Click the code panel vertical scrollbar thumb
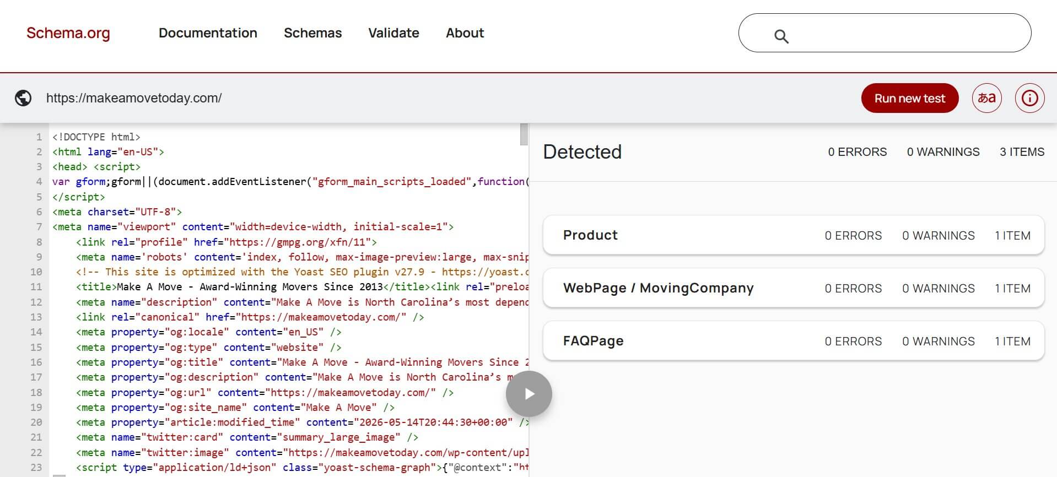This screenshot has width=1057, height=477. click(x=524, y=134)
